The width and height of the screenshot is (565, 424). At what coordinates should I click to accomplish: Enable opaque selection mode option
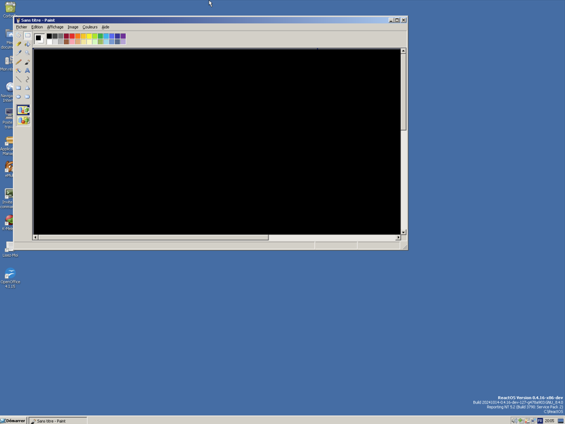tap(23, 110)
